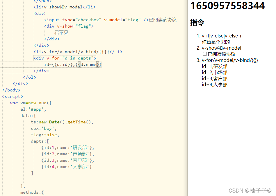The width and height of the screenshot is (276, 196).
Task: Click preview row id=3,客户部
Action: click(215, 79)
